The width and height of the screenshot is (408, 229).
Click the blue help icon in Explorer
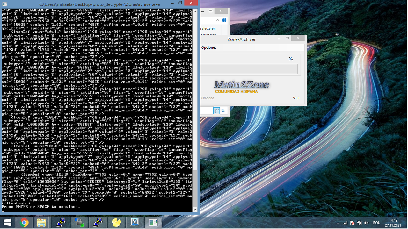click(x=224, y=20)
